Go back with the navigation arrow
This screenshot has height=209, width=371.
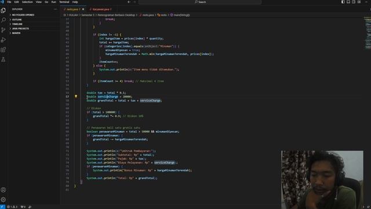[x=129, y=2]
